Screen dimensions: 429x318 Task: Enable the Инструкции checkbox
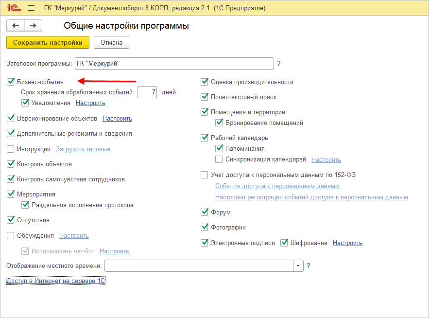pos(10,149)
